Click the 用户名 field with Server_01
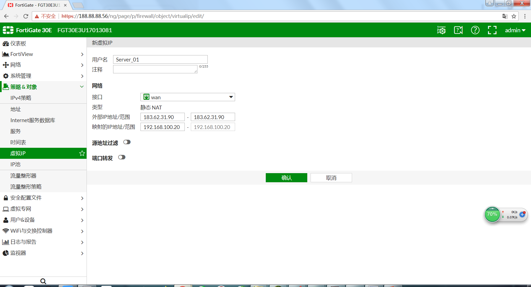This screenshot has height=287, width=531. pyautogui.click(x=160, y=60)
